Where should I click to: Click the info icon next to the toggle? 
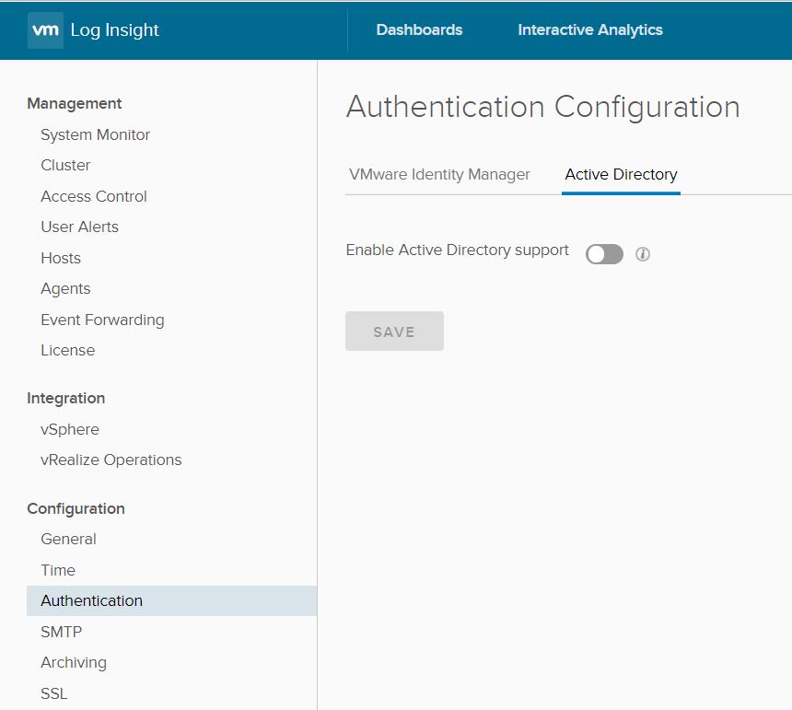(642, 253)
